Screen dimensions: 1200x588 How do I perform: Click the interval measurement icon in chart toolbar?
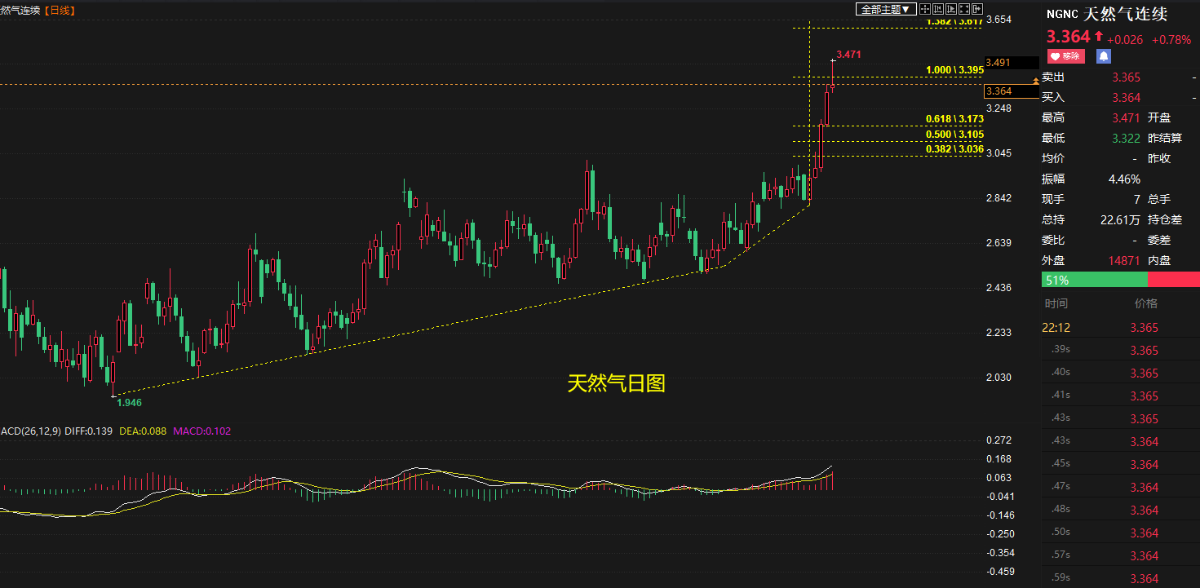tap(938, 10)
